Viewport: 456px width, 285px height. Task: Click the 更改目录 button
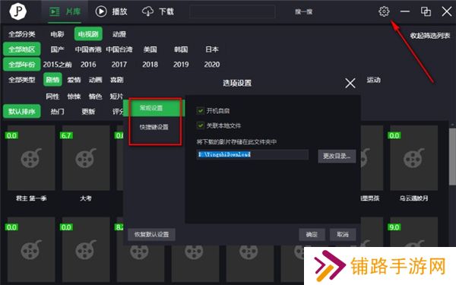tap(337, 156)
